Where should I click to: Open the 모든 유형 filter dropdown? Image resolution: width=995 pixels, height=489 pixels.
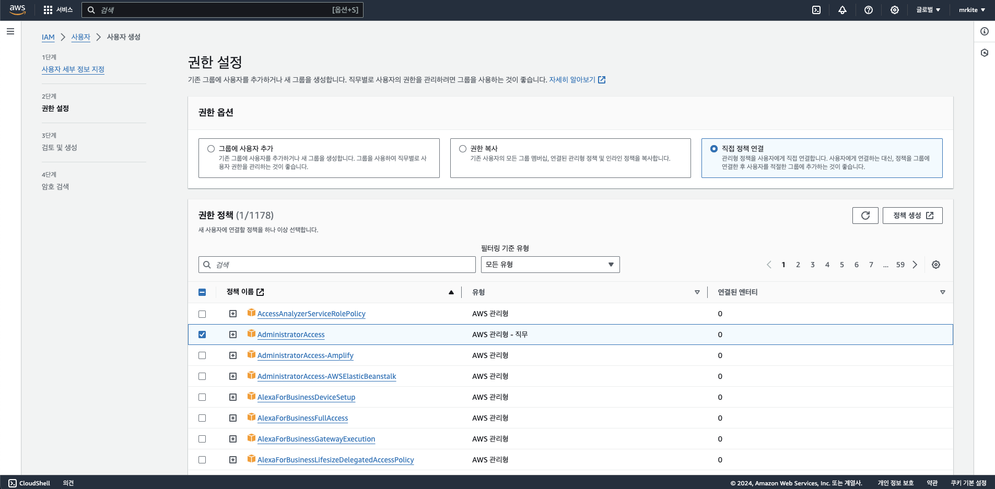pyautogui.click(x=550, y=265)
